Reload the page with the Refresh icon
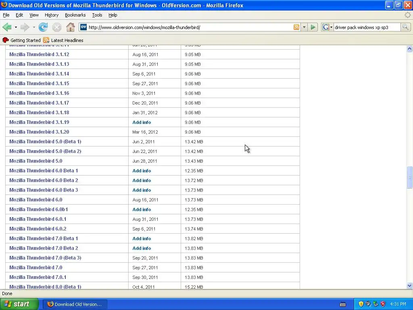Viewport: 413px width, 310px height. coord(43,27)
